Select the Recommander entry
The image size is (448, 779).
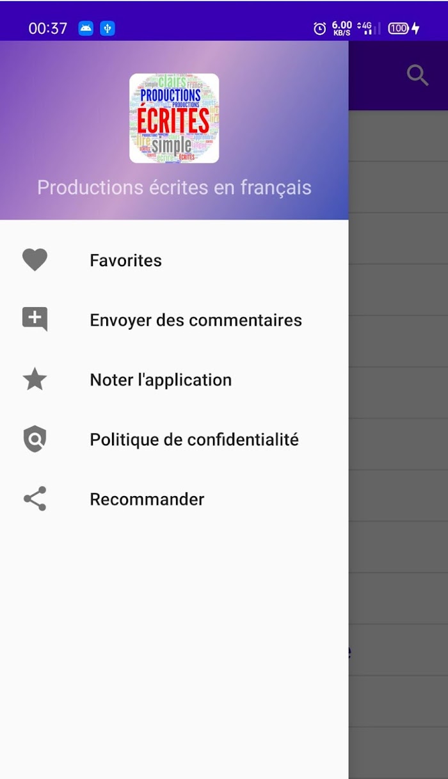click(174, 499)
